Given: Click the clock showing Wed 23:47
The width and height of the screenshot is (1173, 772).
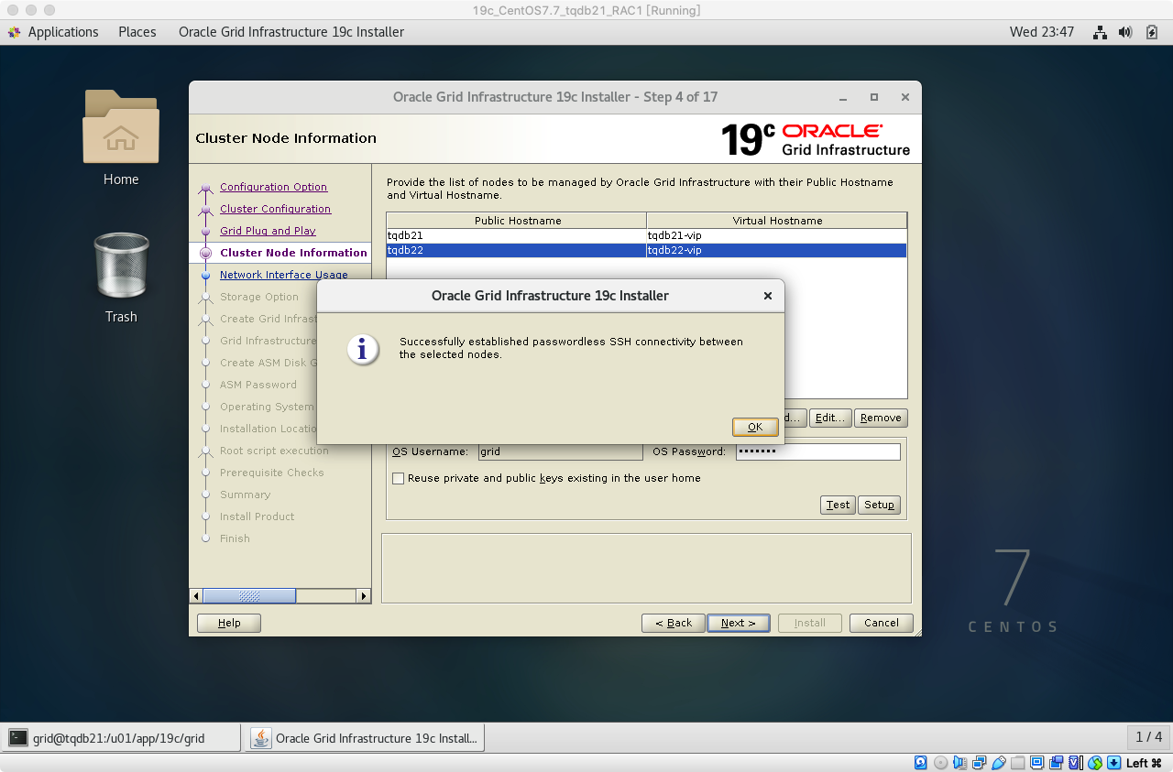Looking at the screenshot, I should point(1042,32).
